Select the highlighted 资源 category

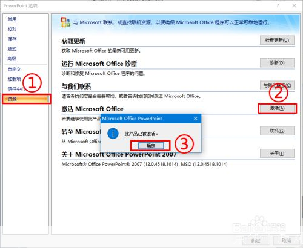click(26, 99)
